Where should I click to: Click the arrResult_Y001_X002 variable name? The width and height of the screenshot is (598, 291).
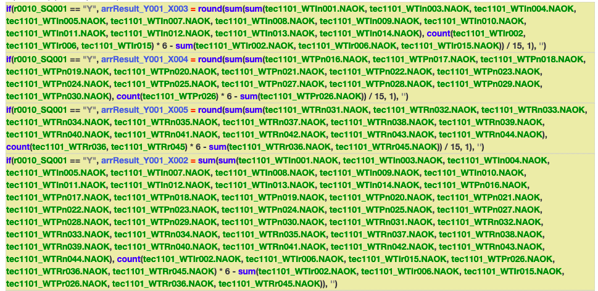tap(144, 161)
